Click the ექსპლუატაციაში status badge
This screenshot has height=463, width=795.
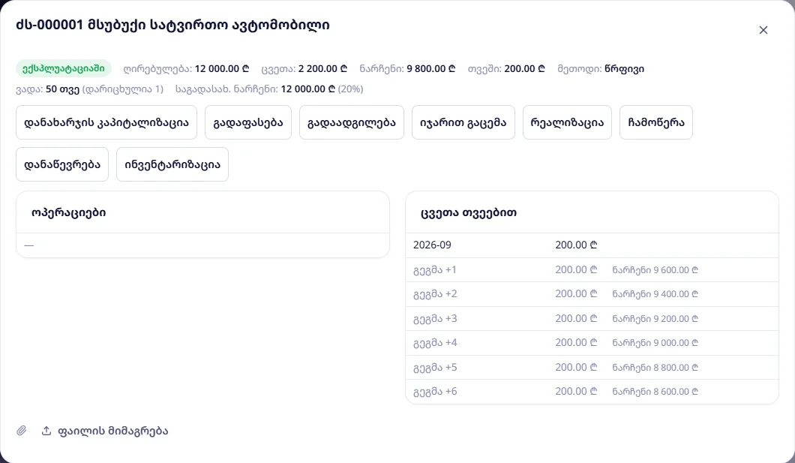coord(64,68)
